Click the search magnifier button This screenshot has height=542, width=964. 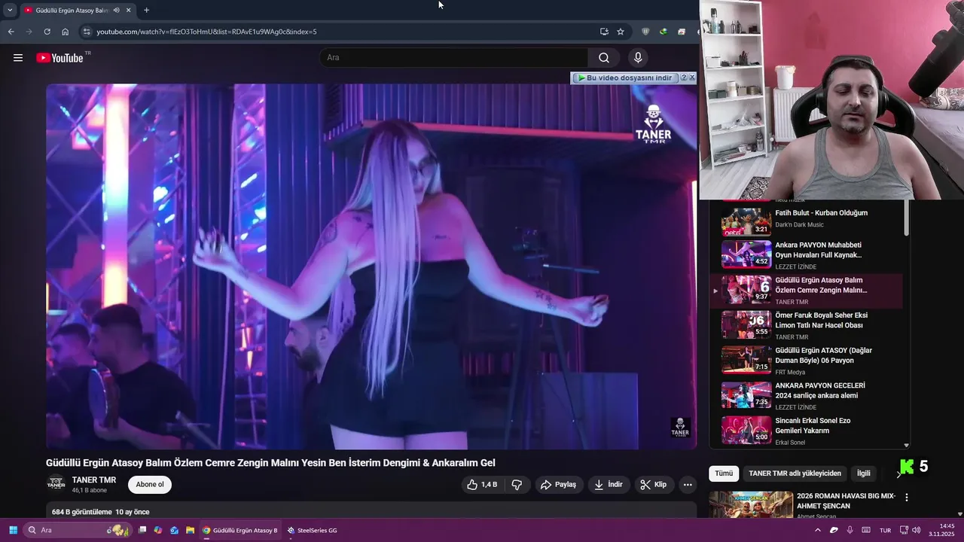(604, 57)
